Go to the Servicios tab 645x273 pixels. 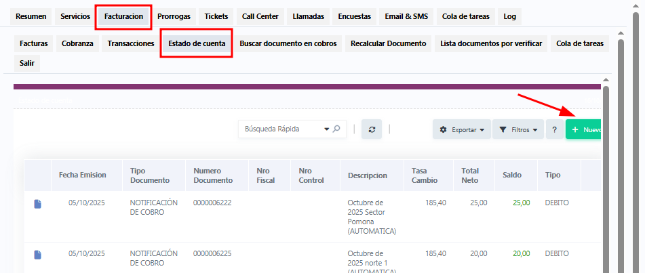[x=75, y=16]
